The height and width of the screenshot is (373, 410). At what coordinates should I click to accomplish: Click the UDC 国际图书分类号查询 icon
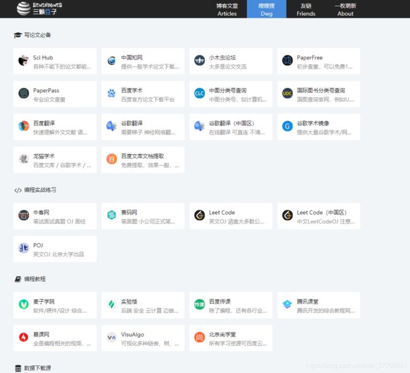(x=288, y=93)
